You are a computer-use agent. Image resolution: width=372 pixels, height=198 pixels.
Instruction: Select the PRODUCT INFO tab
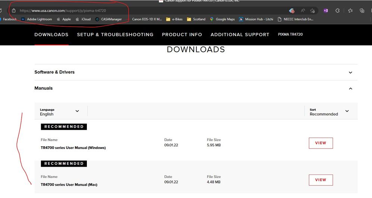(182, 35)
